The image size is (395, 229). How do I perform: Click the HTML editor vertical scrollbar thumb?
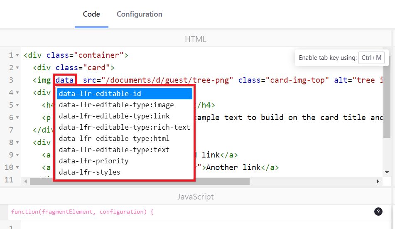(387, 97)
